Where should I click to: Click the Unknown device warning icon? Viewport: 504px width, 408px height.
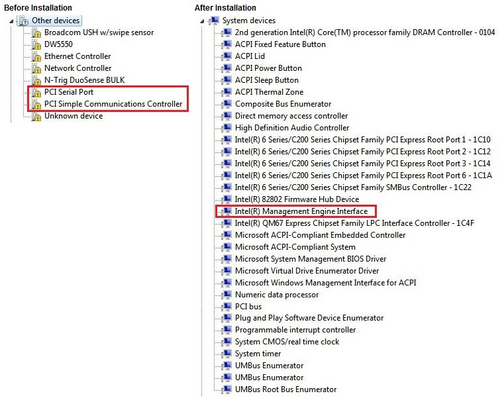coord(36,116)
